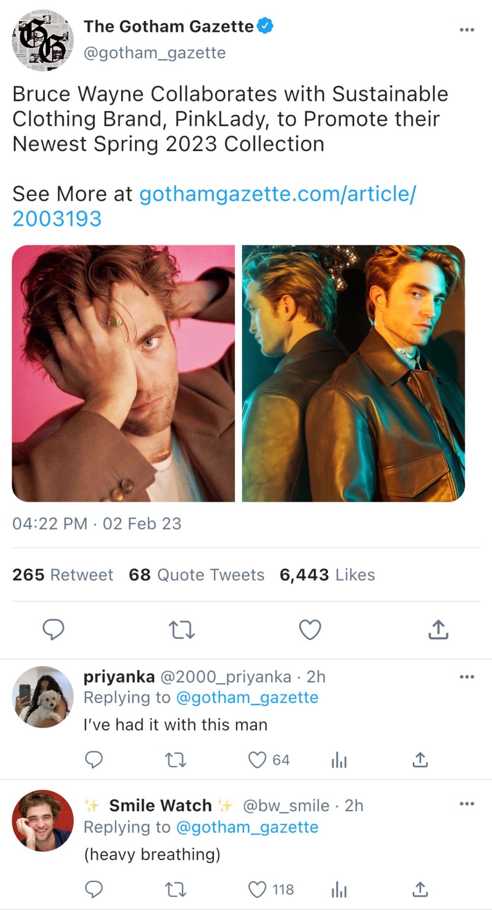This screenshot has height=910, width=492.
Task: Reply to the Gotham Gazette tweet
Action: [x=54, y=629]
